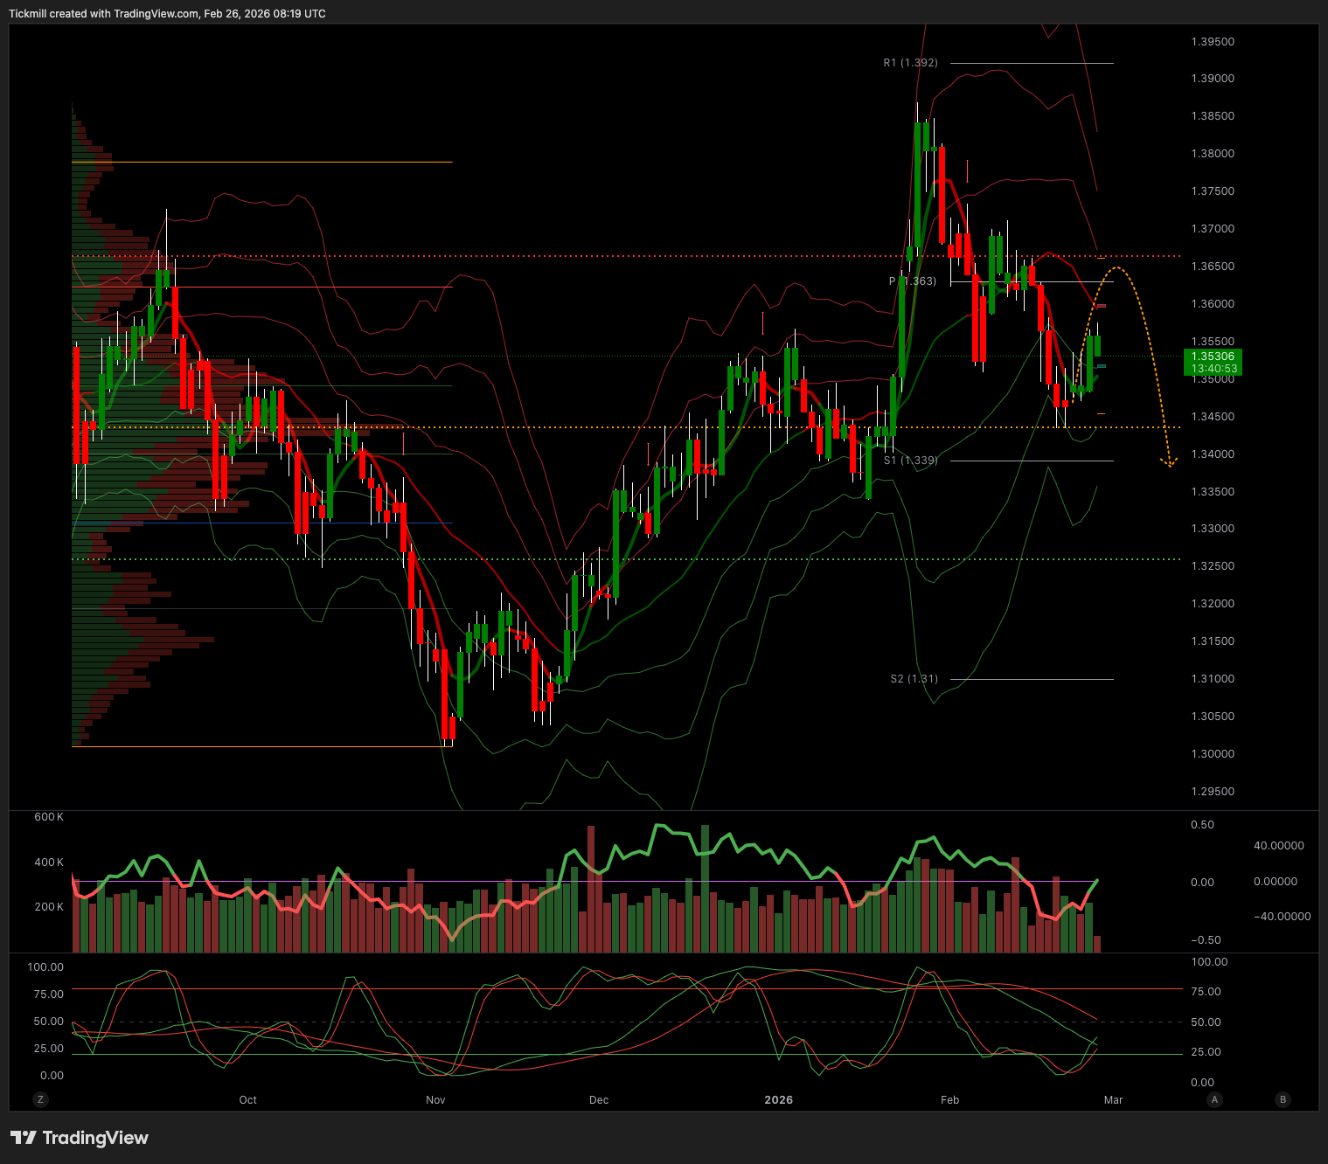1328x1164 pixels.
Task: Click the Feb label on time axis
Action: coord(950,1100)
